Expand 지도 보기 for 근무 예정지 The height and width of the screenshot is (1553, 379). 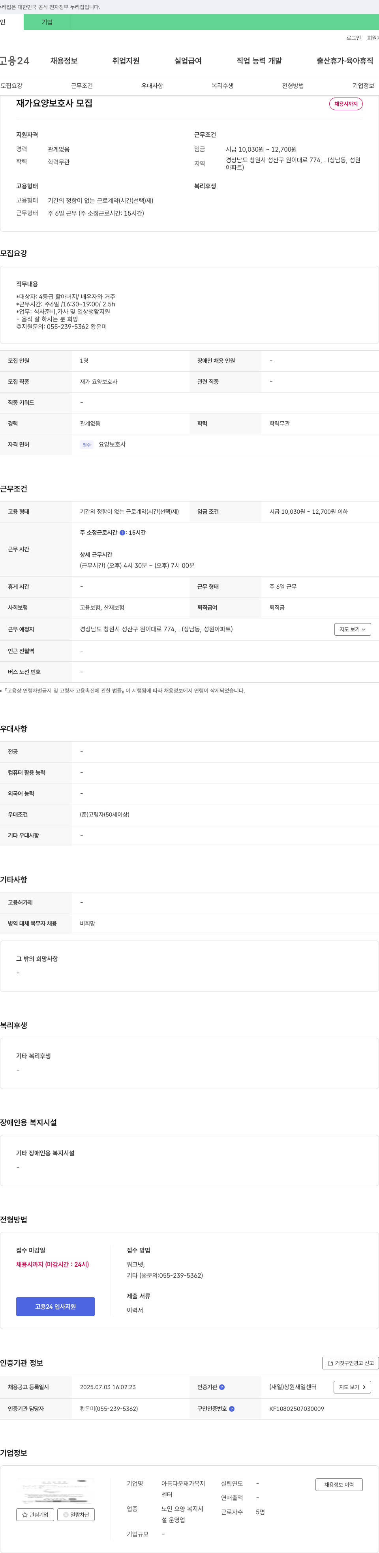click(x=353, y=629)
